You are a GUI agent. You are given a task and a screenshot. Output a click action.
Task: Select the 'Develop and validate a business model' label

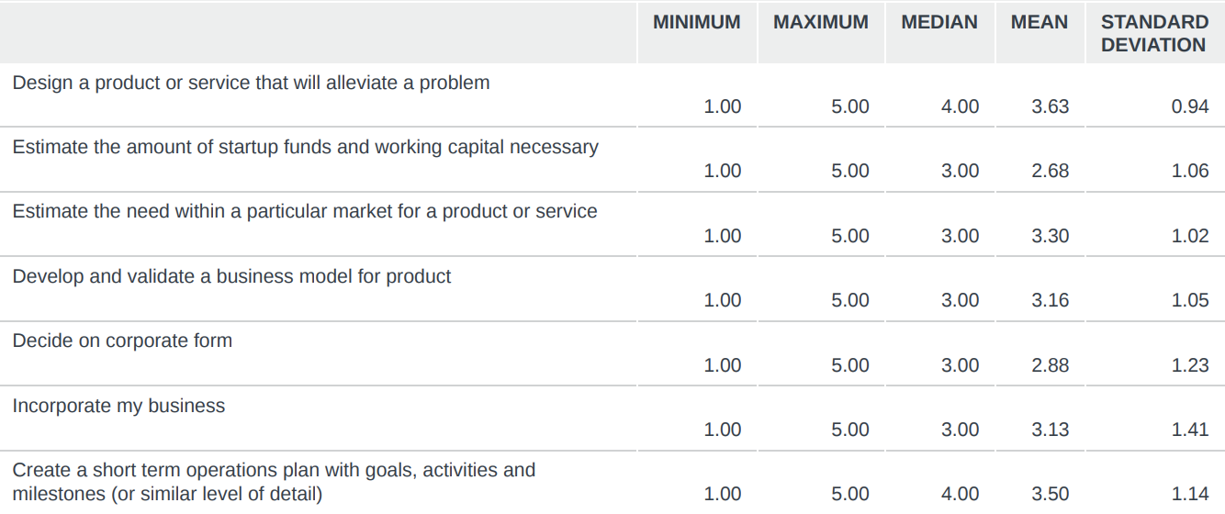pyautogui.click(x=231, y=276)
